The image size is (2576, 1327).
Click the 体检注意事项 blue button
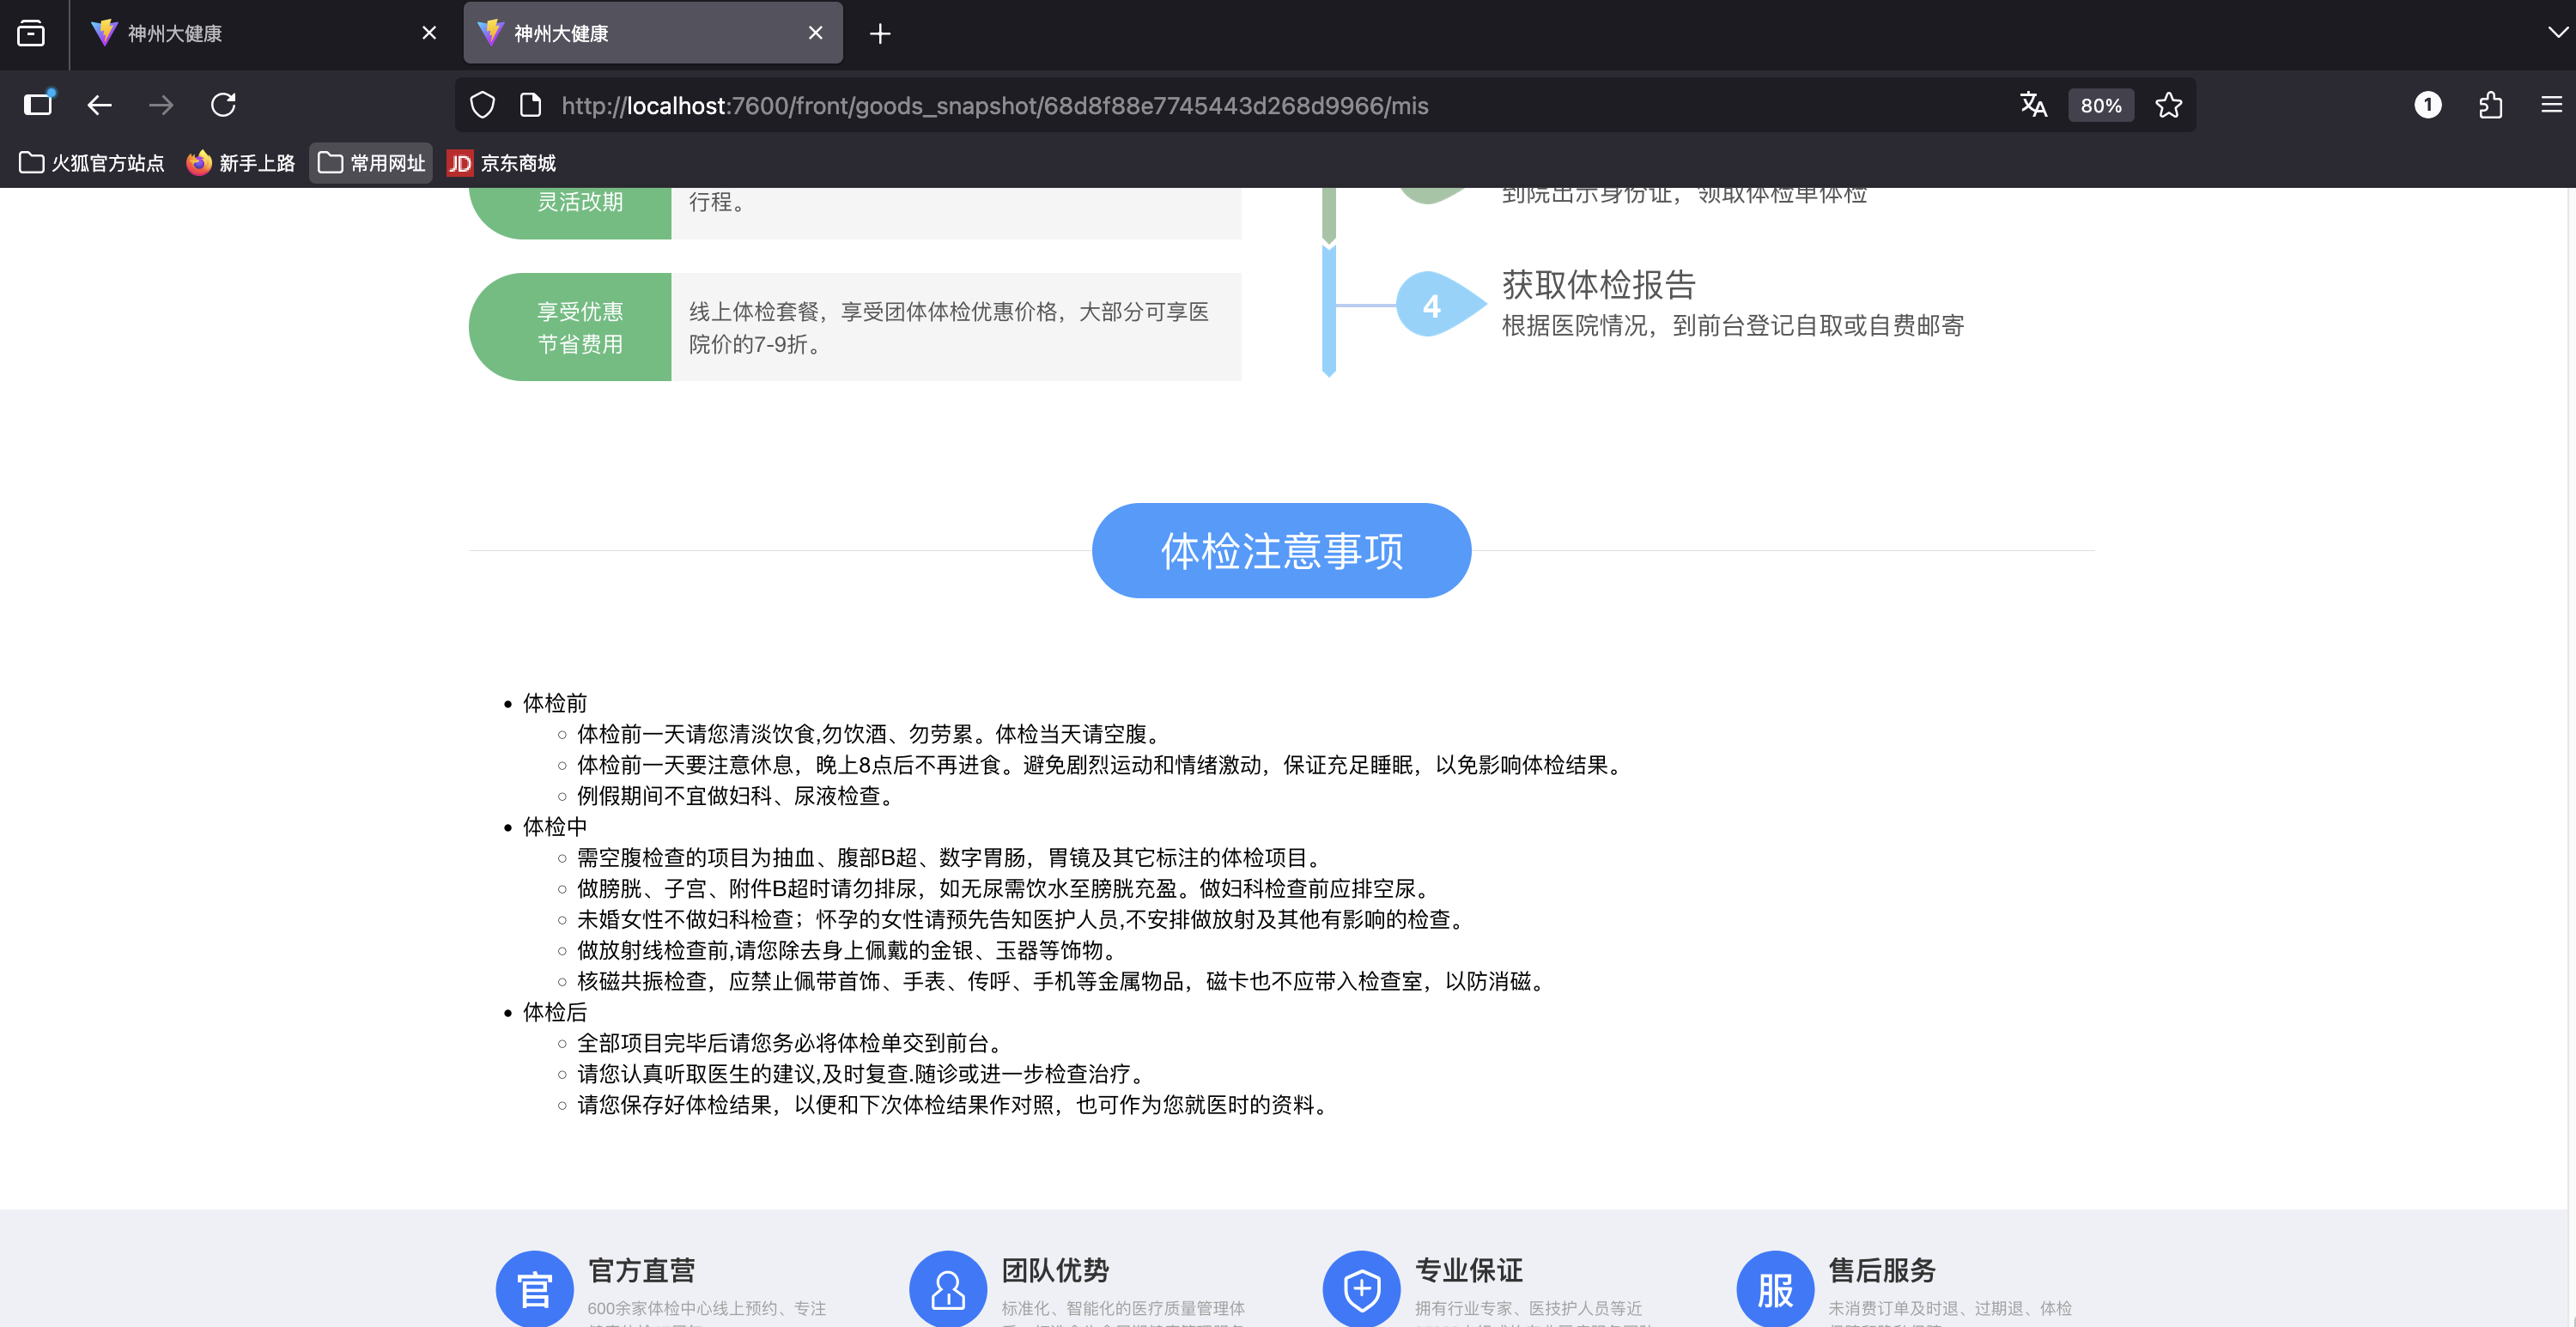[x=1281, y=550]
